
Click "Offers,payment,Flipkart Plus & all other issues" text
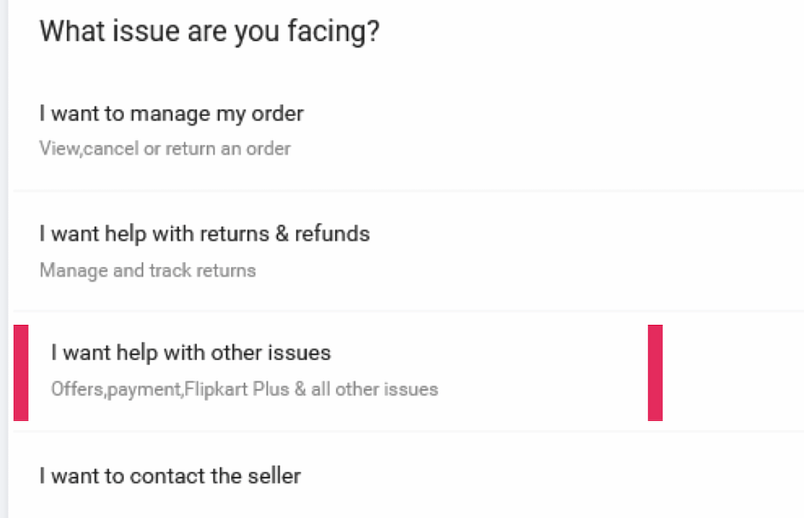(x=245, y=388)
